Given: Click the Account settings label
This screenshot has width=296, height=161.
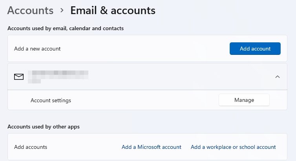Looking at the screenshot, I should pyautogui.click(x=51, y=100).
